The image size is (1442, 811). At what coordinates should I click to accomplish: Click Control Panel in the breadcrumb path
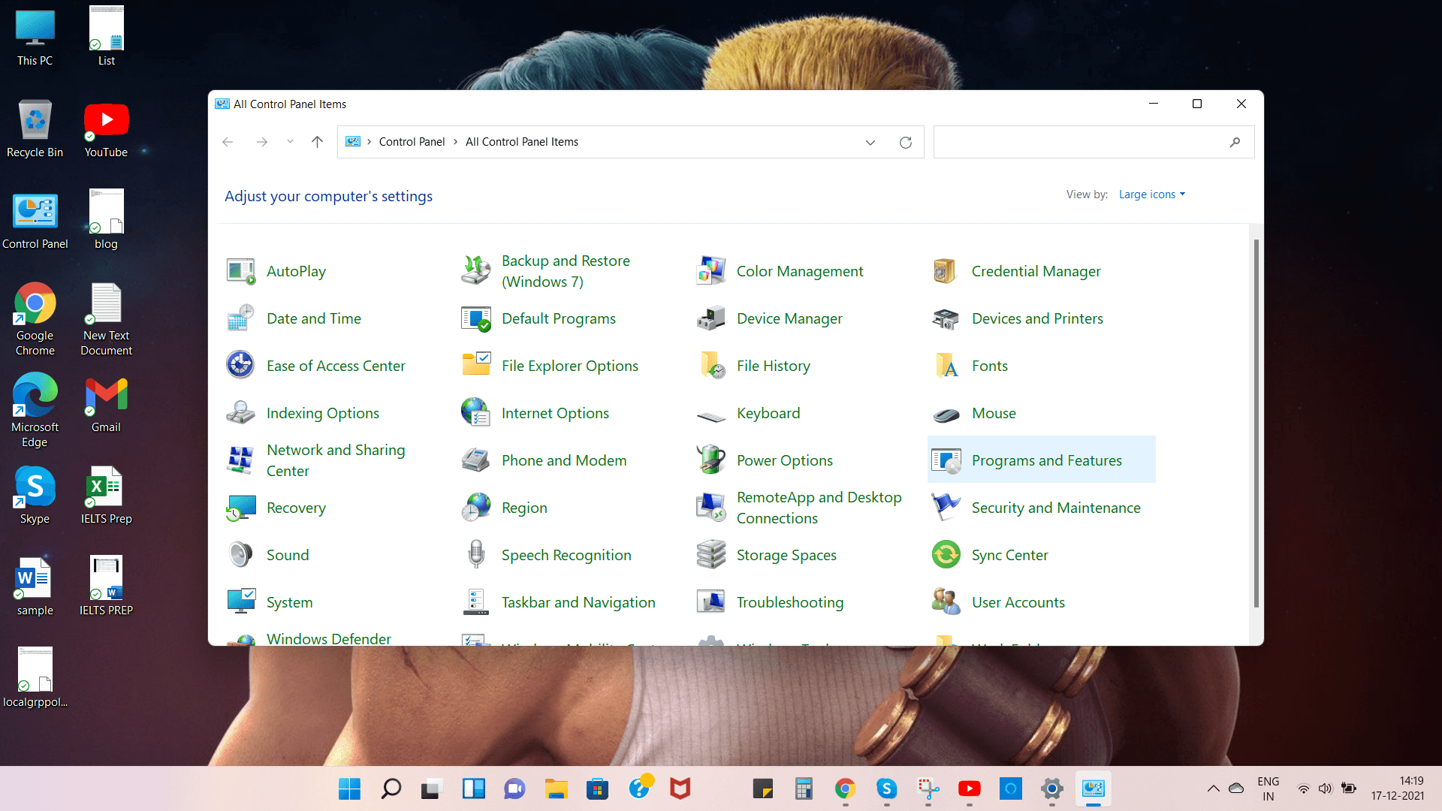[x=412, y=142]
